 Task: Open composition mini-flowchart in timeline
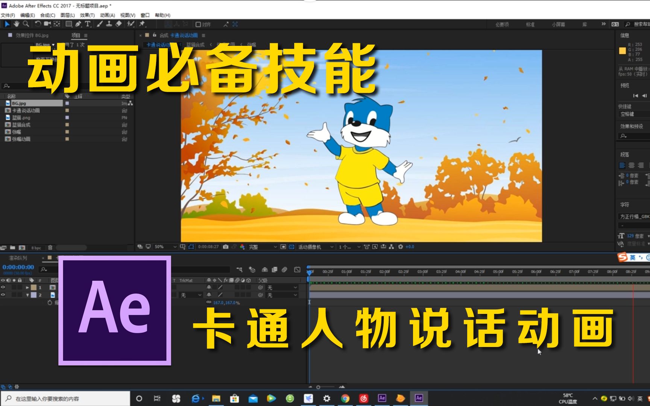pyautogui.click(x=240, y=270)
